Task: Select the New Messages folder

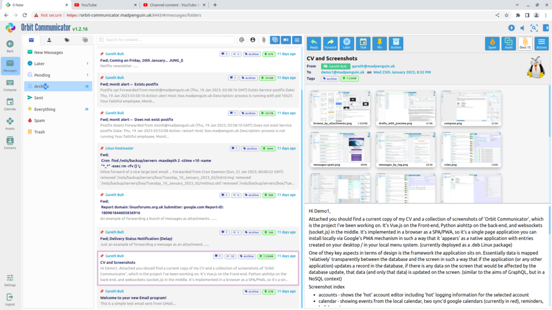Action: [x=58, y=52]
